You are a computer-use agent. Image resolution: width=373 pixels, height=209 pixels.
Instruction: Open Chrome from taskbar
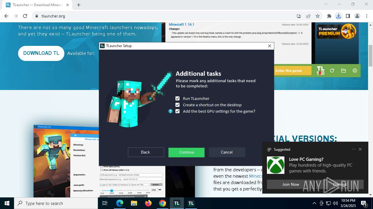(163, 203)
